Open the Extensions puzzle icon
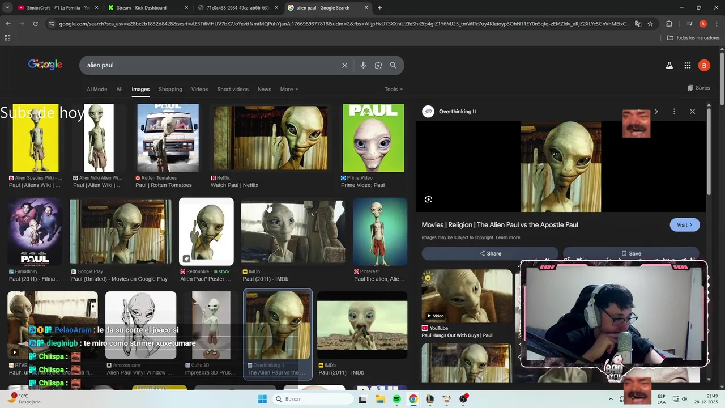Screen dimensions: 725x408 669,24
